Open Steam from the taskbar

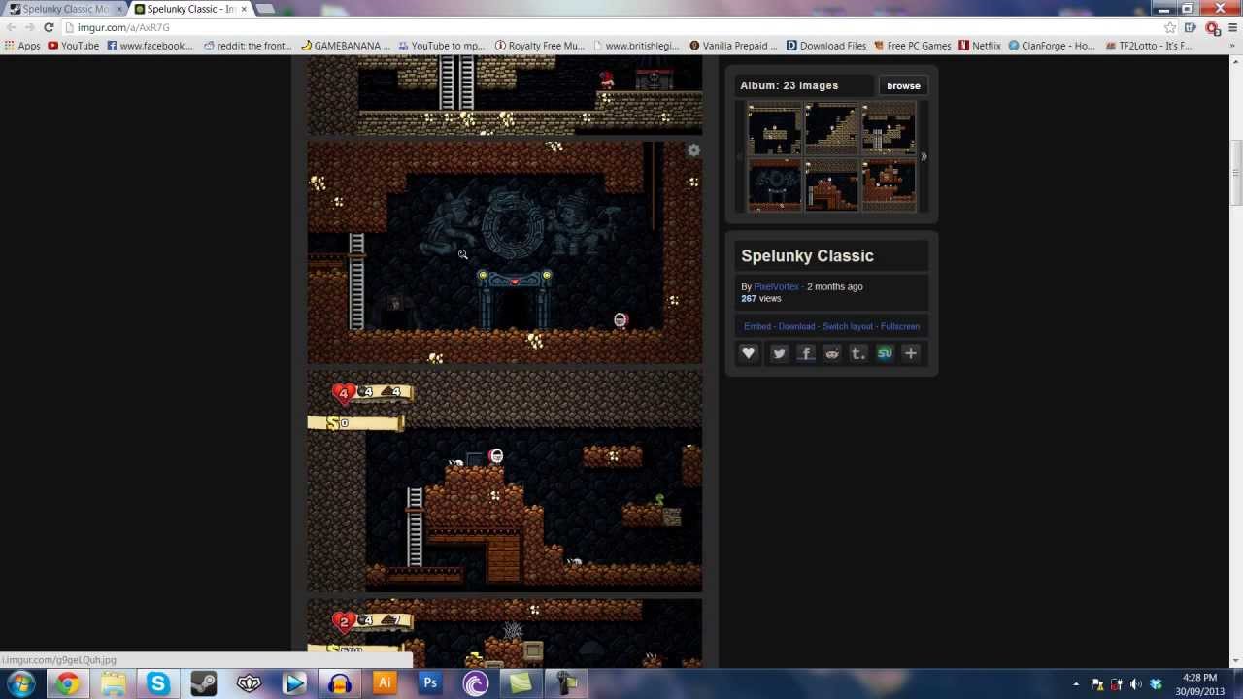pos(203,683)
